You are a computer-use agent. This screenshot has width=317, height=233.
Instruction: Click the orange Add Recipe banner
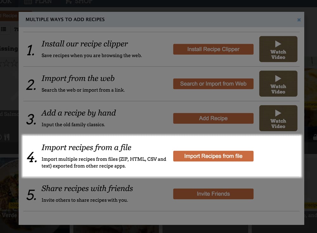point(10,15)
